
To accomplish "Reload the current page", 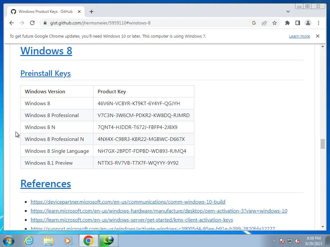I will [32, 23].
